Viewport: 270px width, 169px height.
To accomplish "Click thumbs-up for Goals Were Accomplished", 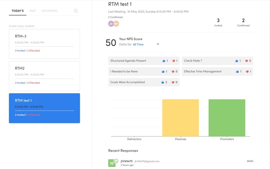I will point(162,82).
